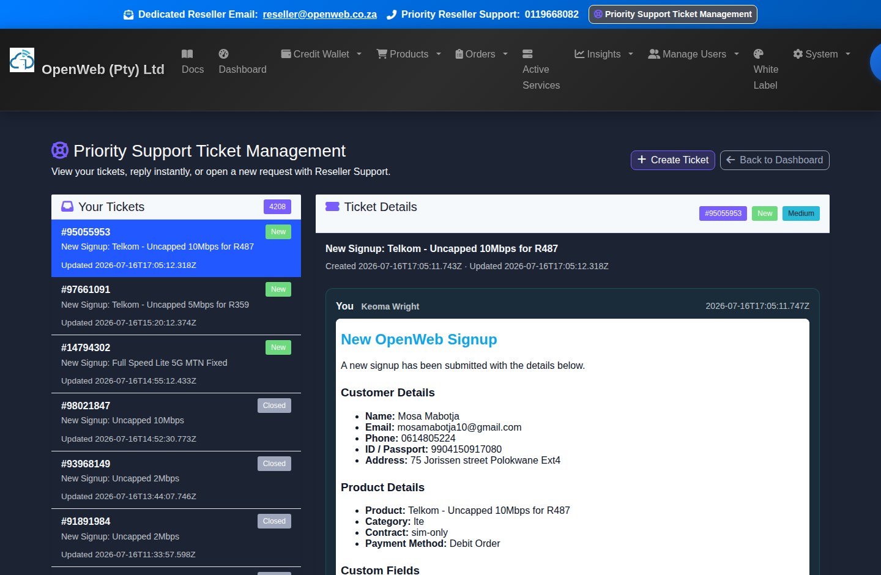Screen dimensions: 881x575
Task: Expand the System dropdown arrow
Action: (848, 54)
